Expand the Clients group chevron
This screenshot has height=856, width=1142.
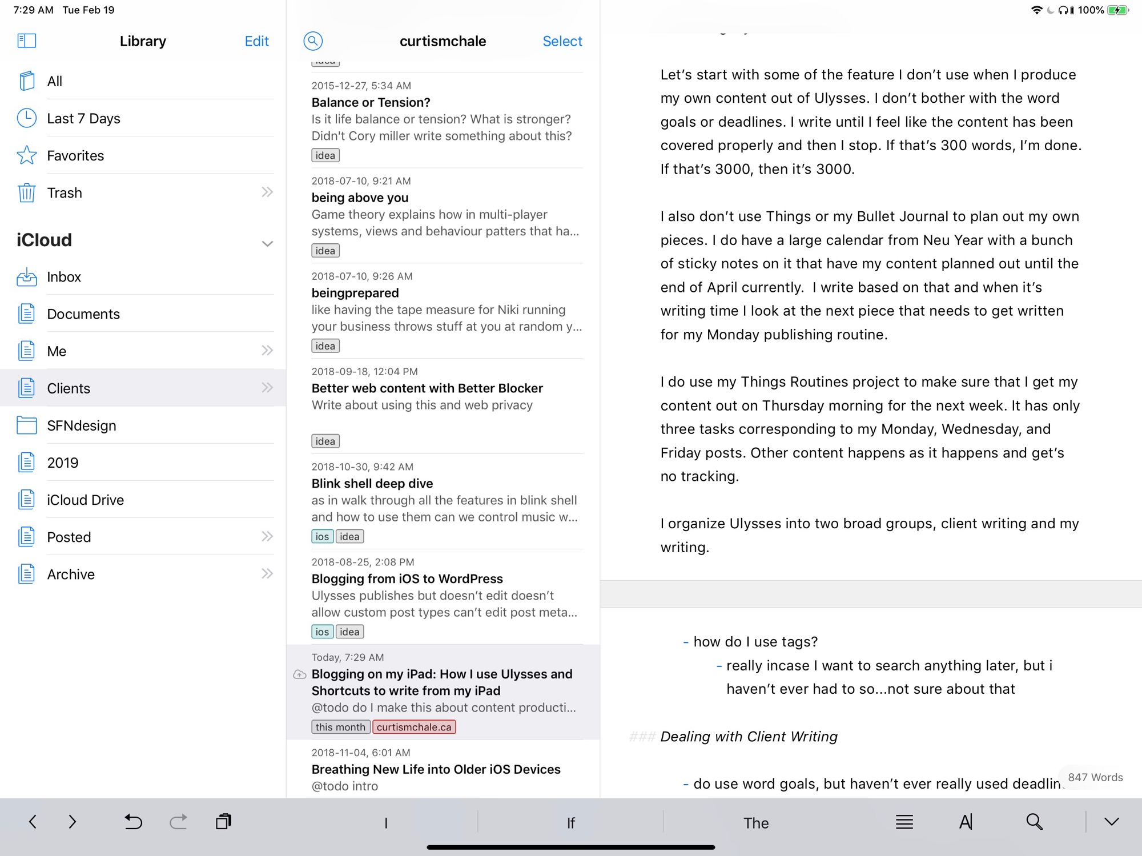click(x=267, y=388)
